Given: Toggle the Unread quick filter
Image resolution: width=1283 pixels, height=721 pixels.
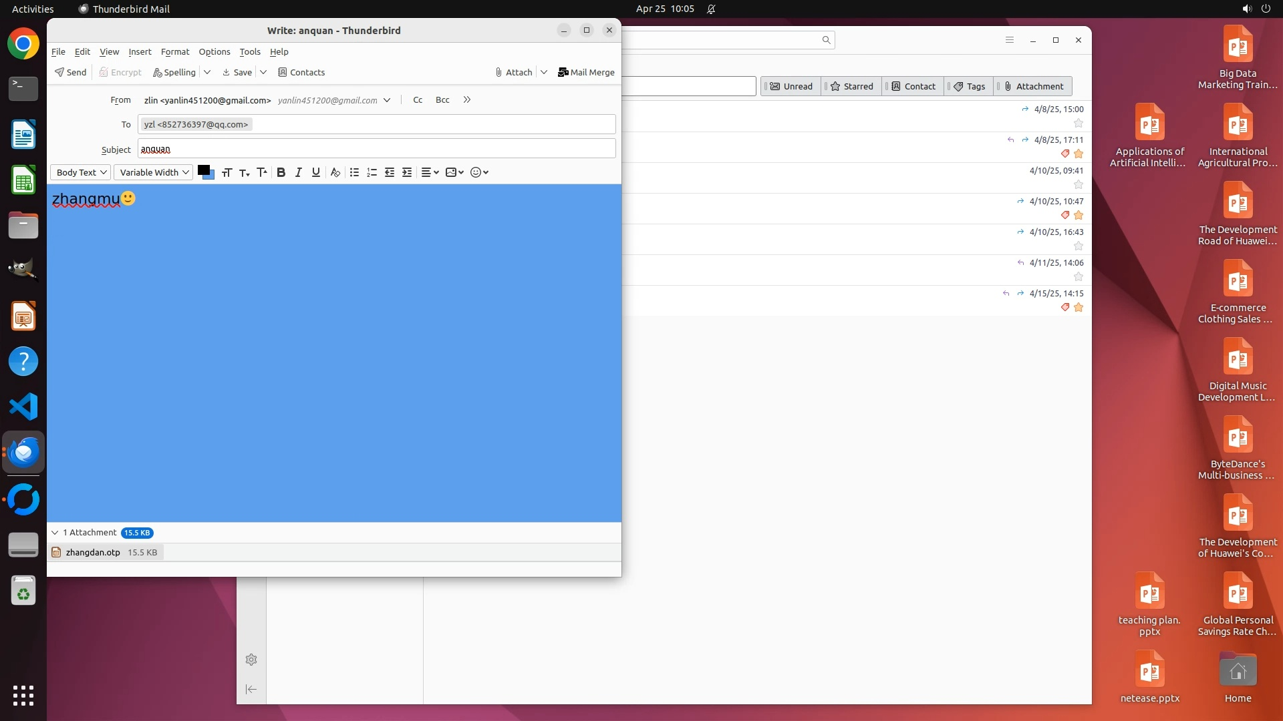Looking at the screenshot, I should pyautogui.click(x=791, y=86).
